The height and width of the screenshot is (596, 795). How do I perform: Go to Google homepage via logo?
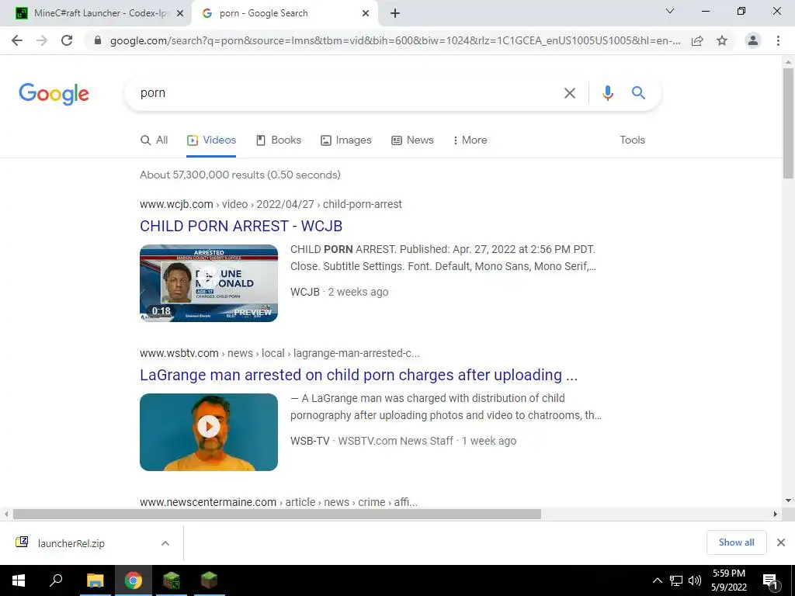click(x=54, y=94)
